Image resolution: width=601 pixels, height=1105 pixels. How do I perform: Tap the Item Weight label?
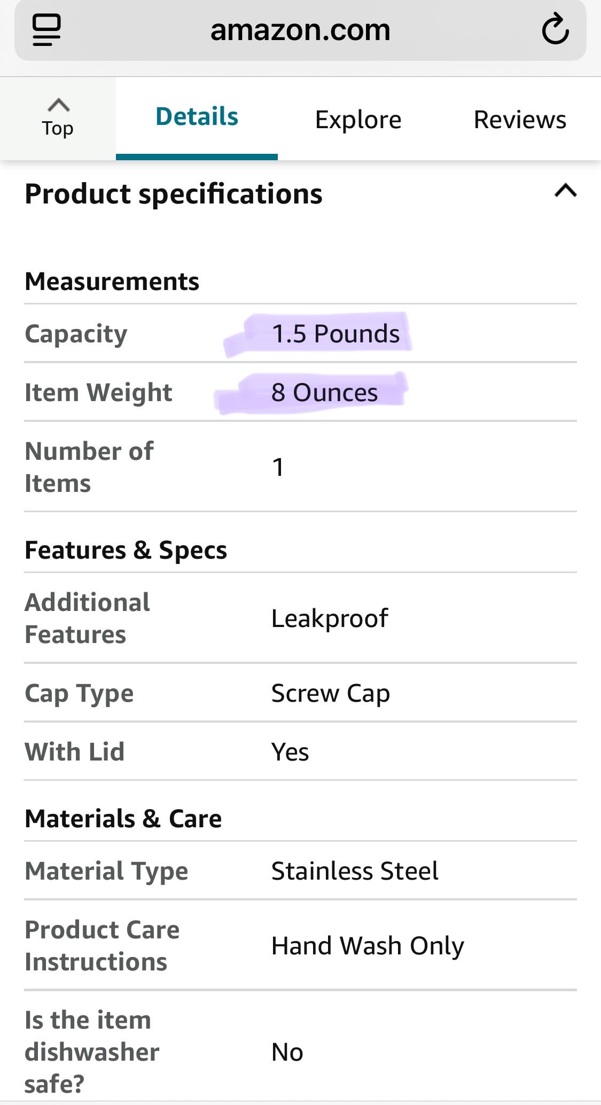coord(98,393)
